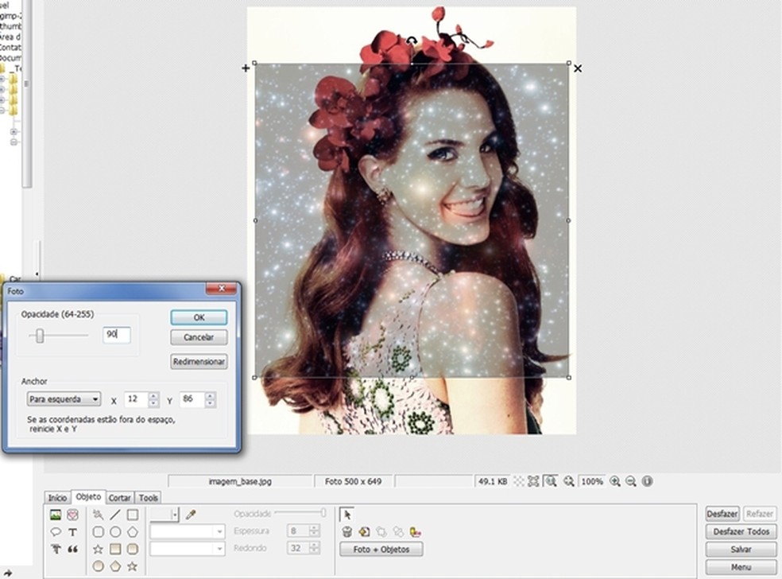Select the text T tool
This screenshot has width=782, height=579.
tap(72, 532)
